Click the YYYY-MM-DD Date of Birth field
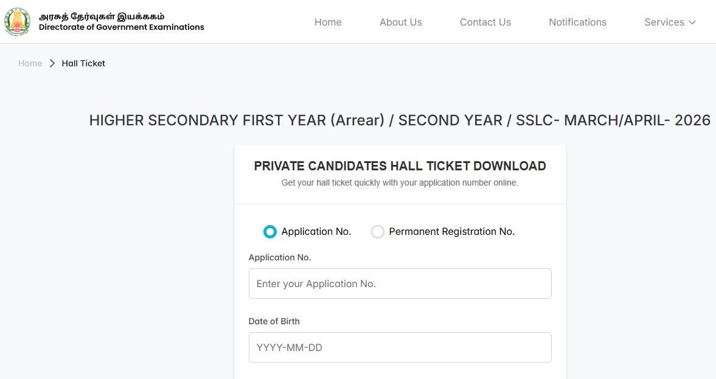Viewport: 716px width, 379px height. pos(400,347)
